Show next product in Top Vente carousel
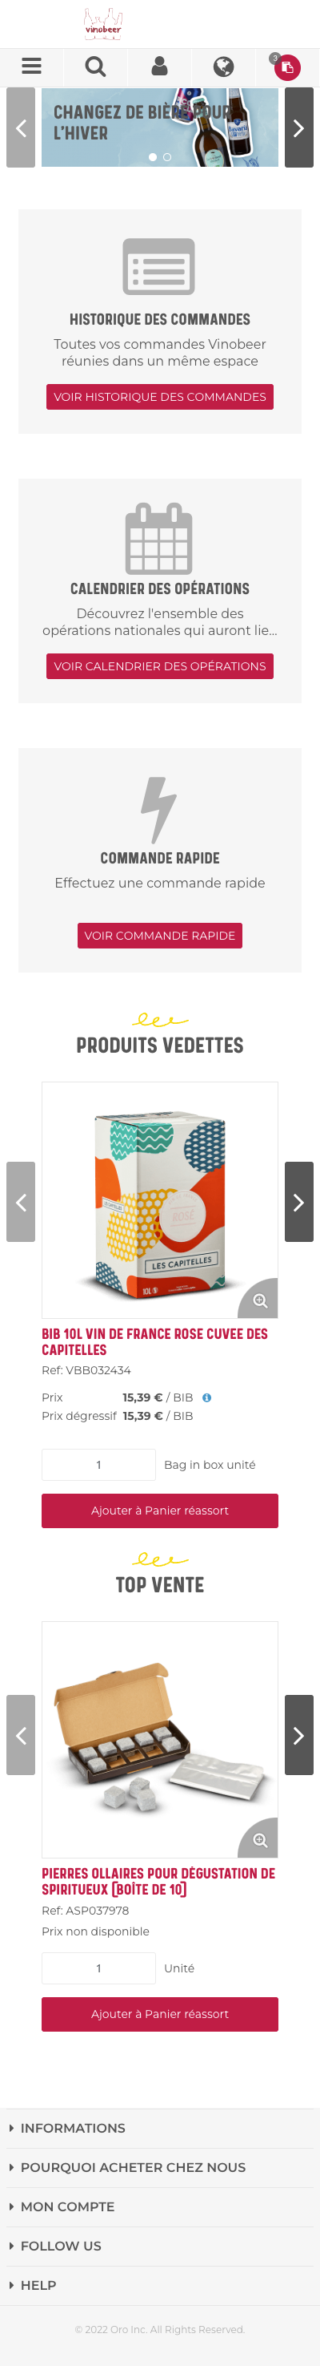Viewport: 320px width, 2366px height. pyautogui.click(x=299, y=1735)
